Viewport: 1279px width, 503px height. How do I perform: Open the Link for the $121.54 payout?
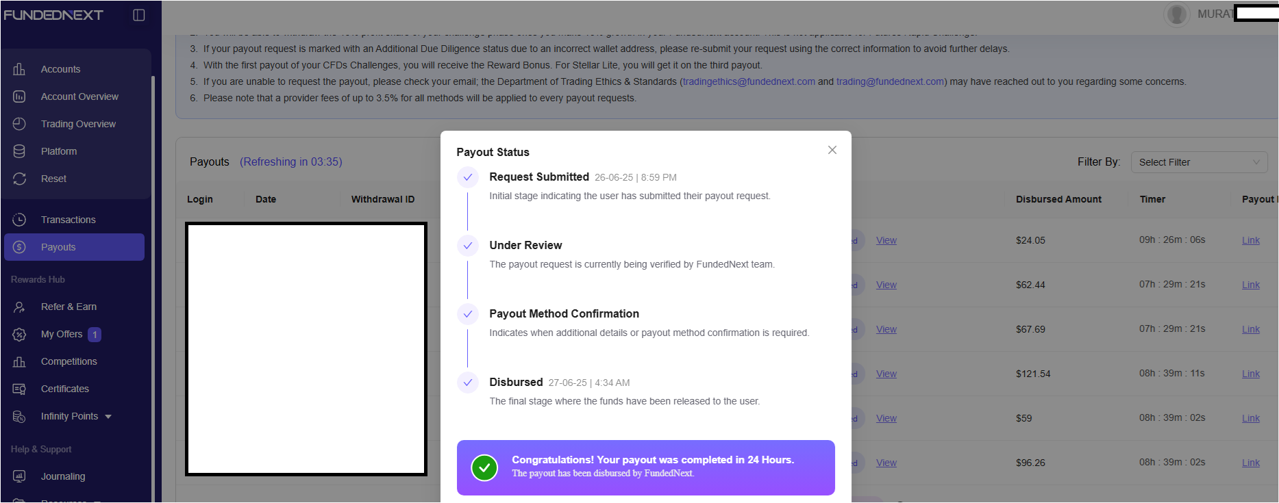click(1250, 374)
